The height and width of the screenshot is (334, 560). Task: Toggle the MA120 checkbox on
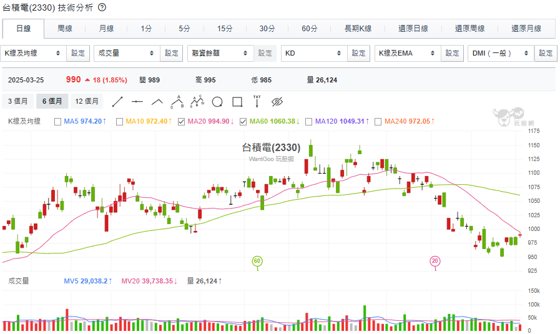[x=309, y=121]
